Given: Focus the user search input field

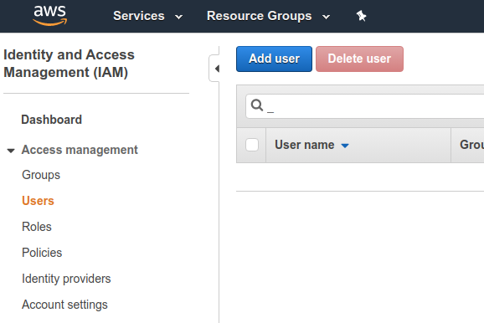Looking at the screenshot, I should [x=365, y=106].
